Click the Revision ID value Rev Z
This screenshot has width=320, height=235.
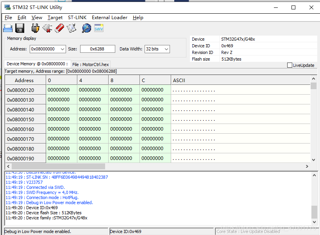[227, 52]
